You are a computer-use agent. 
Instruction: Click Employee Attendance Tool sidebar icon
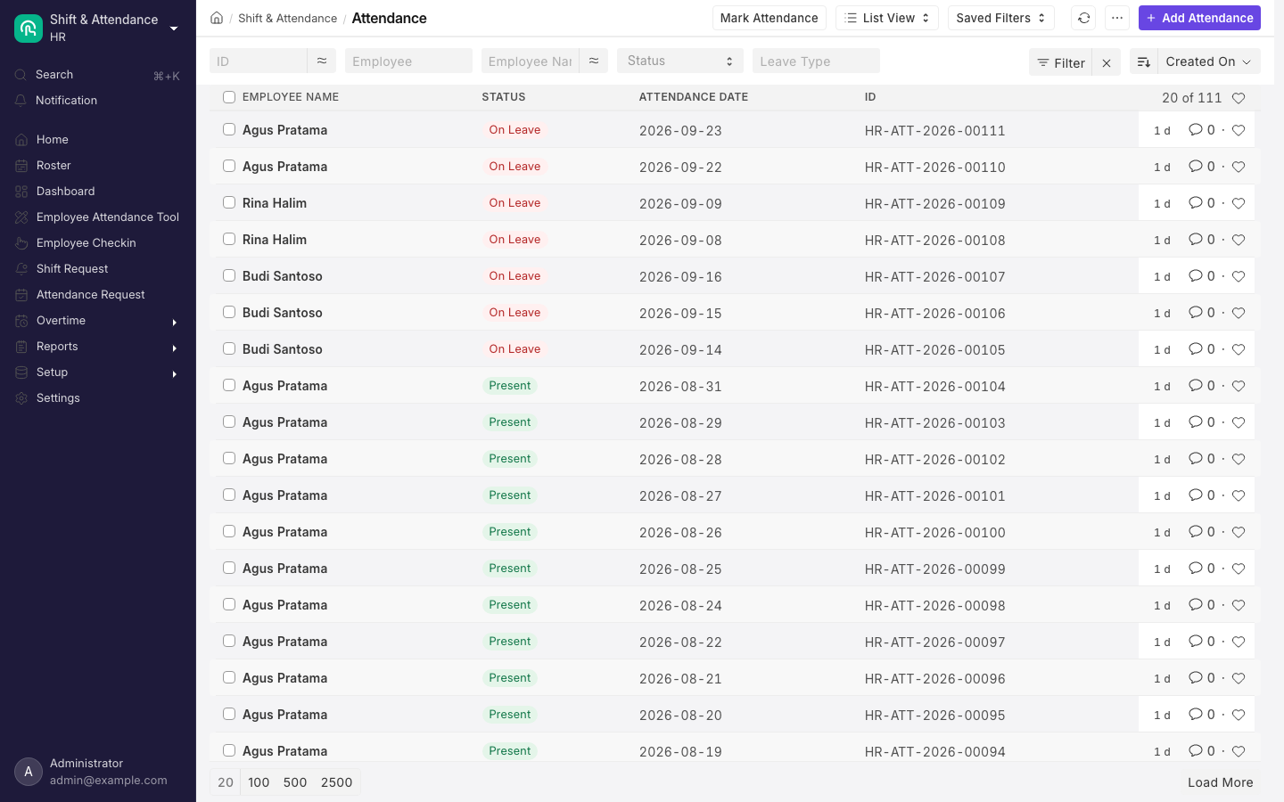pyautogui.click(x=21, y=217)
